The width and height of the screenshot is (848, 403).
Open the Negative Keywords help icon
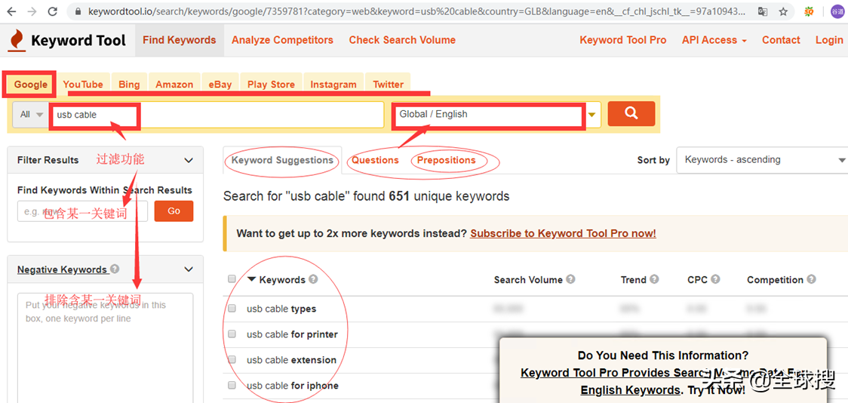coord(115,269)
